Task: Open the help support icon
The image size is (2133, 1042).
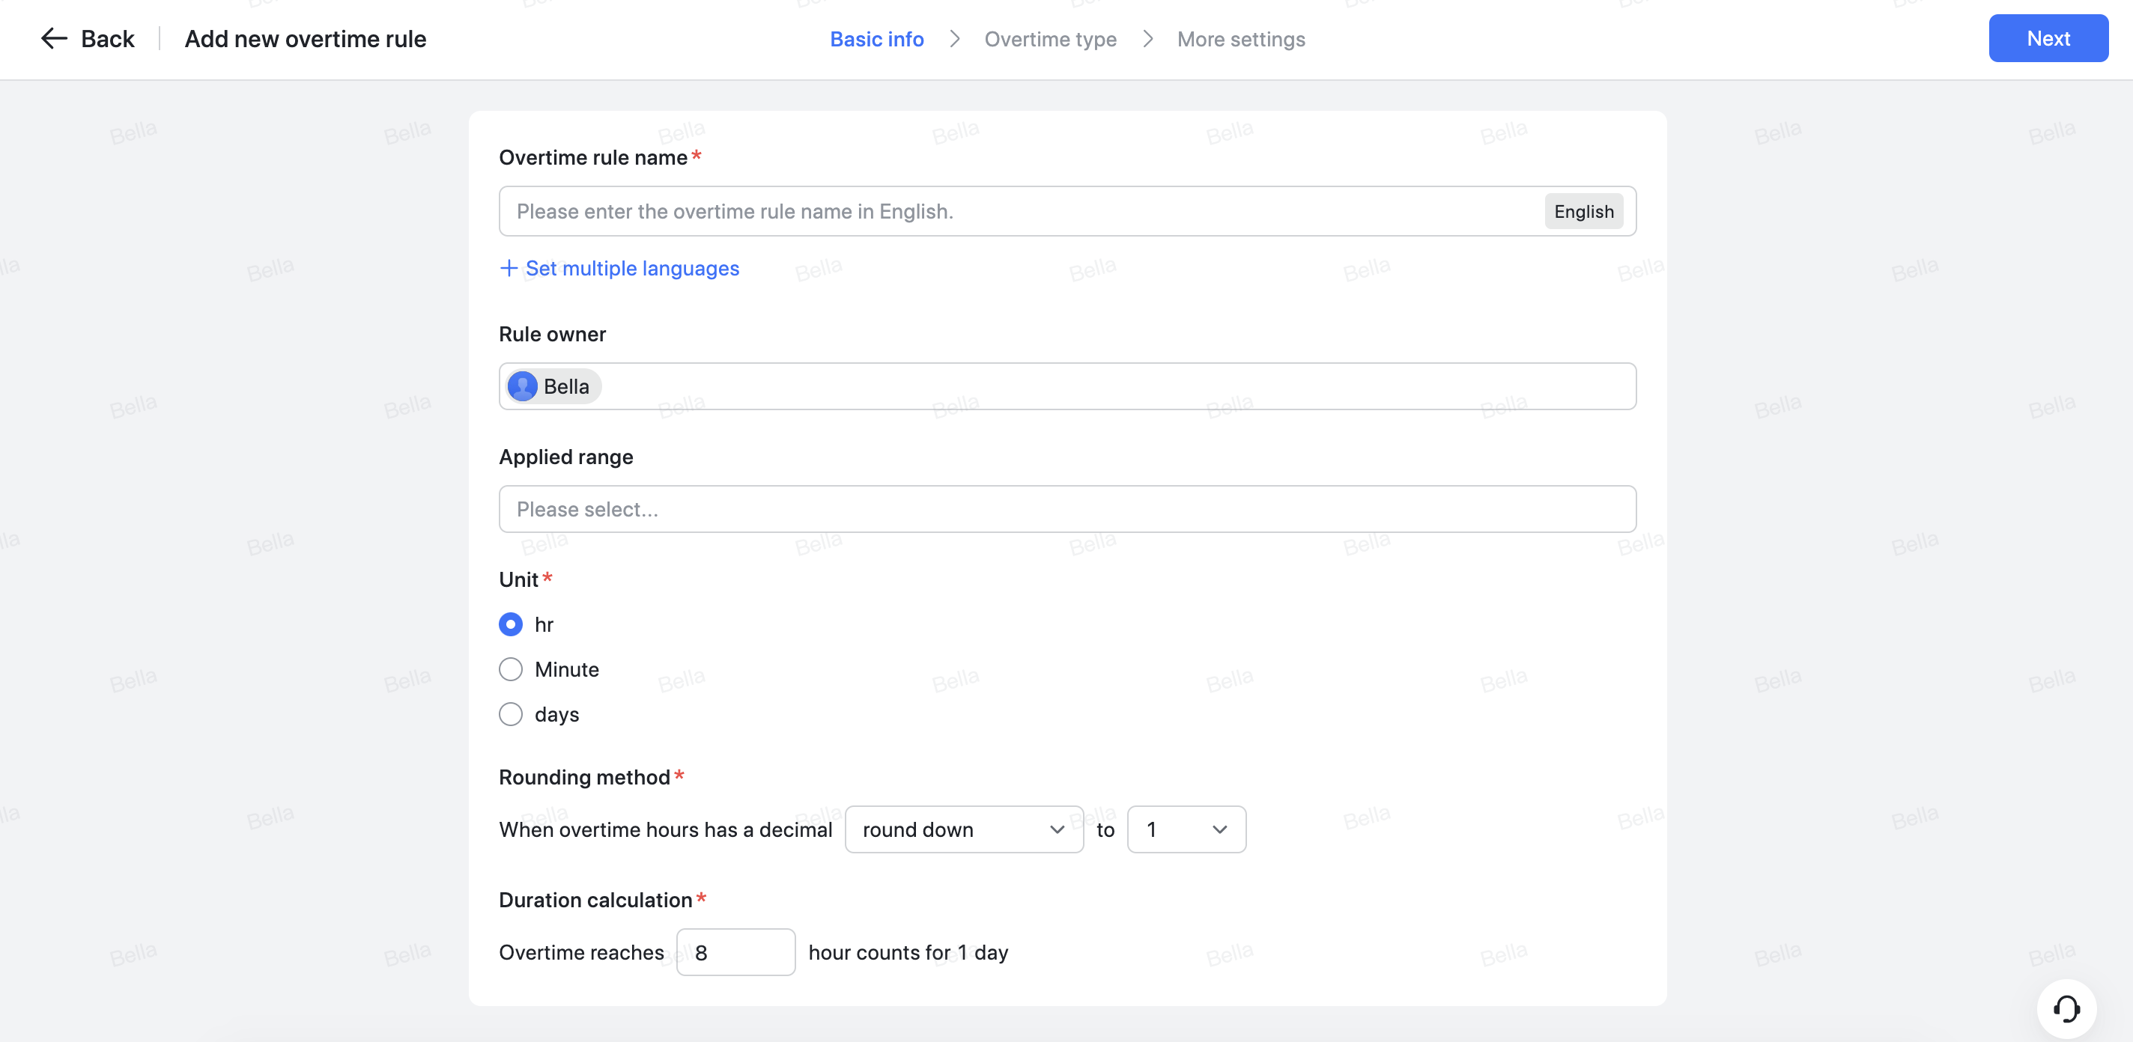Action: 2069,1008
